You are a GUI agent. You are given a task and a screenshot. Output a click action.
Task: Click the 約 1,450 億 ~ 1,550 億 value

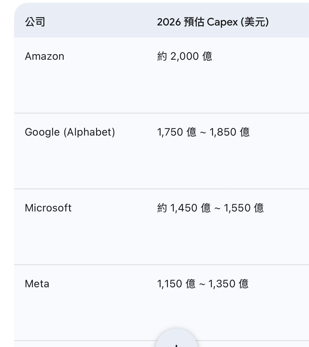click(210, 208)
